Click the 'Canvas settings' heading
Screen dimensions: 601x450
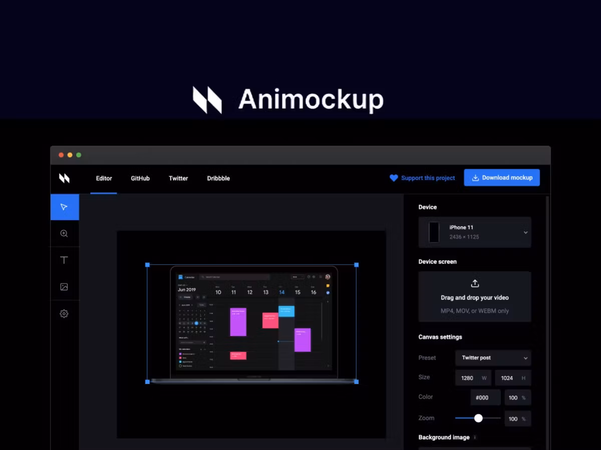click(440, 337)
